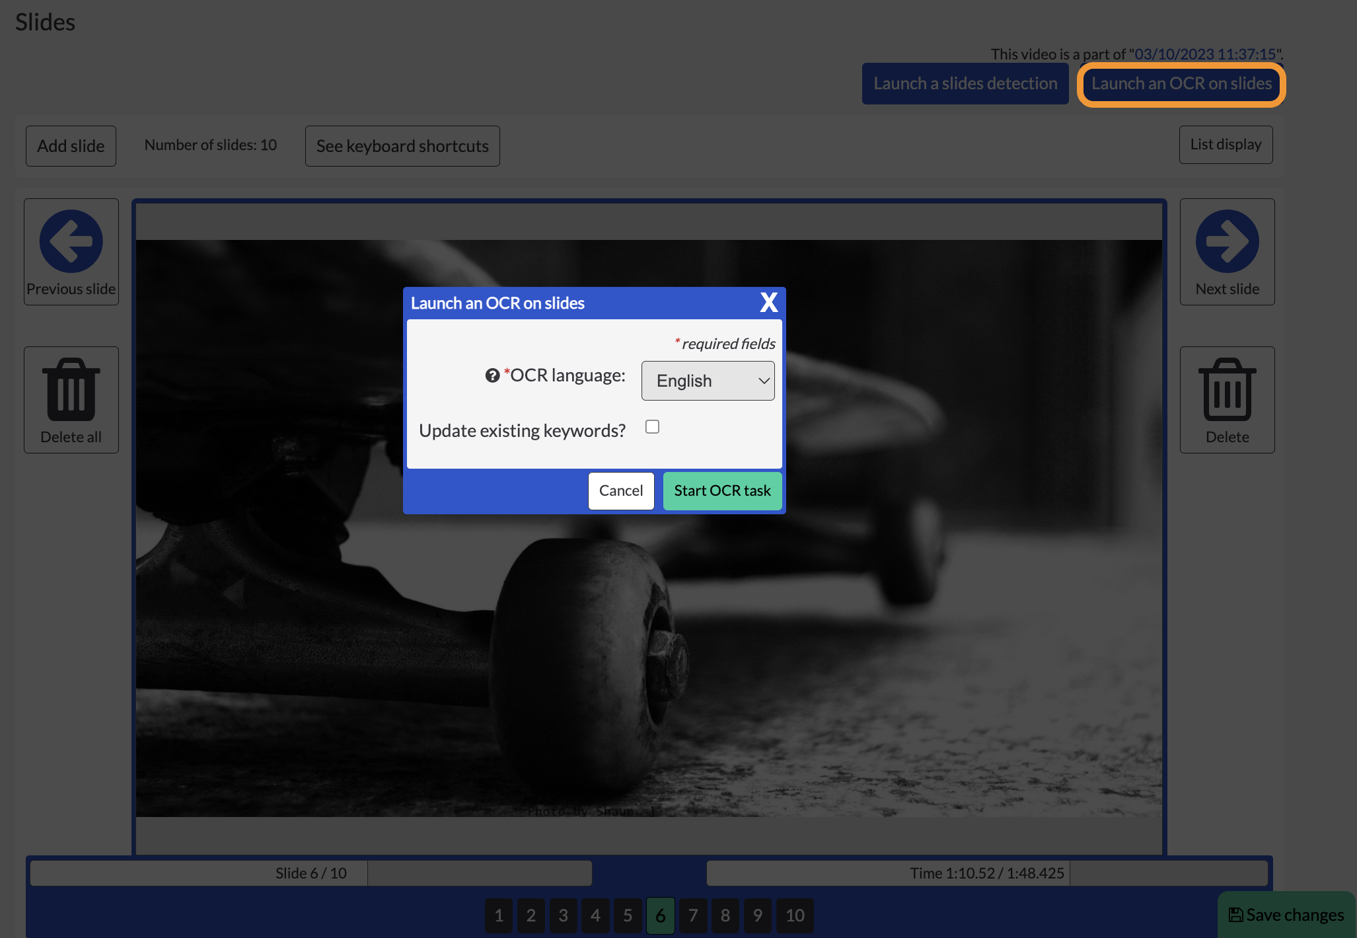The image size is (1357, 938).
Task: Go to slide 1 in pager
Action: pyautogui.click(x=499, y=916)
